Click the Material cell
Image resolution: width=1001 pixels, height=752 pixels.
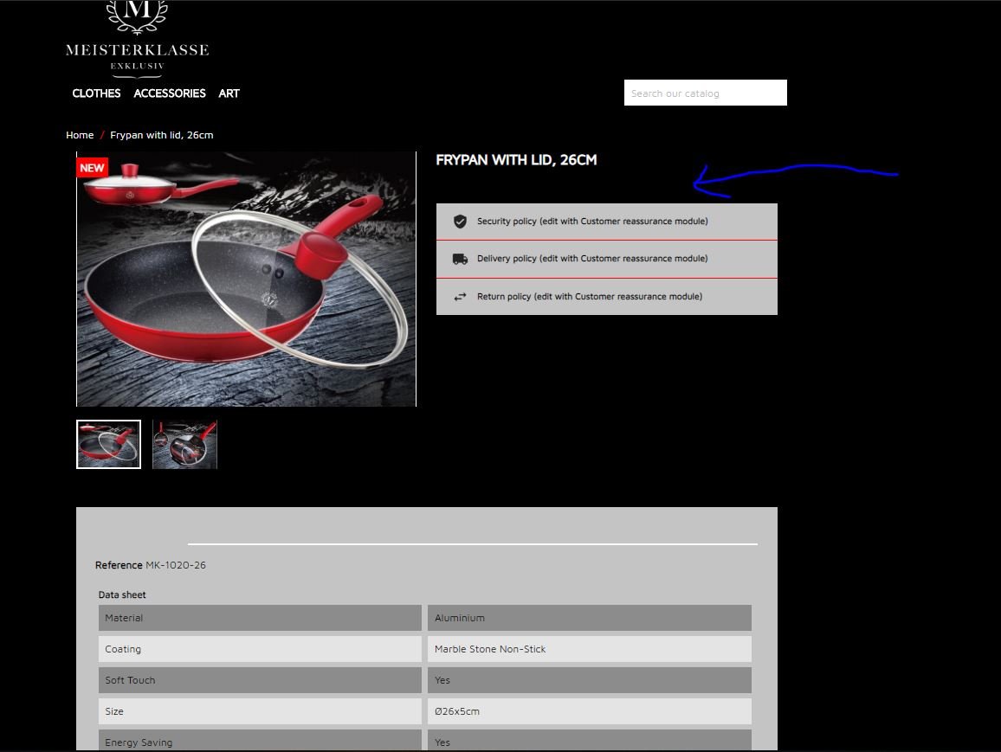(260, 618)
